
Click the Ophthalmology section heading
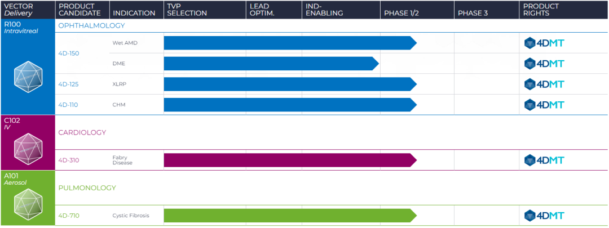(x=92, y=25)
